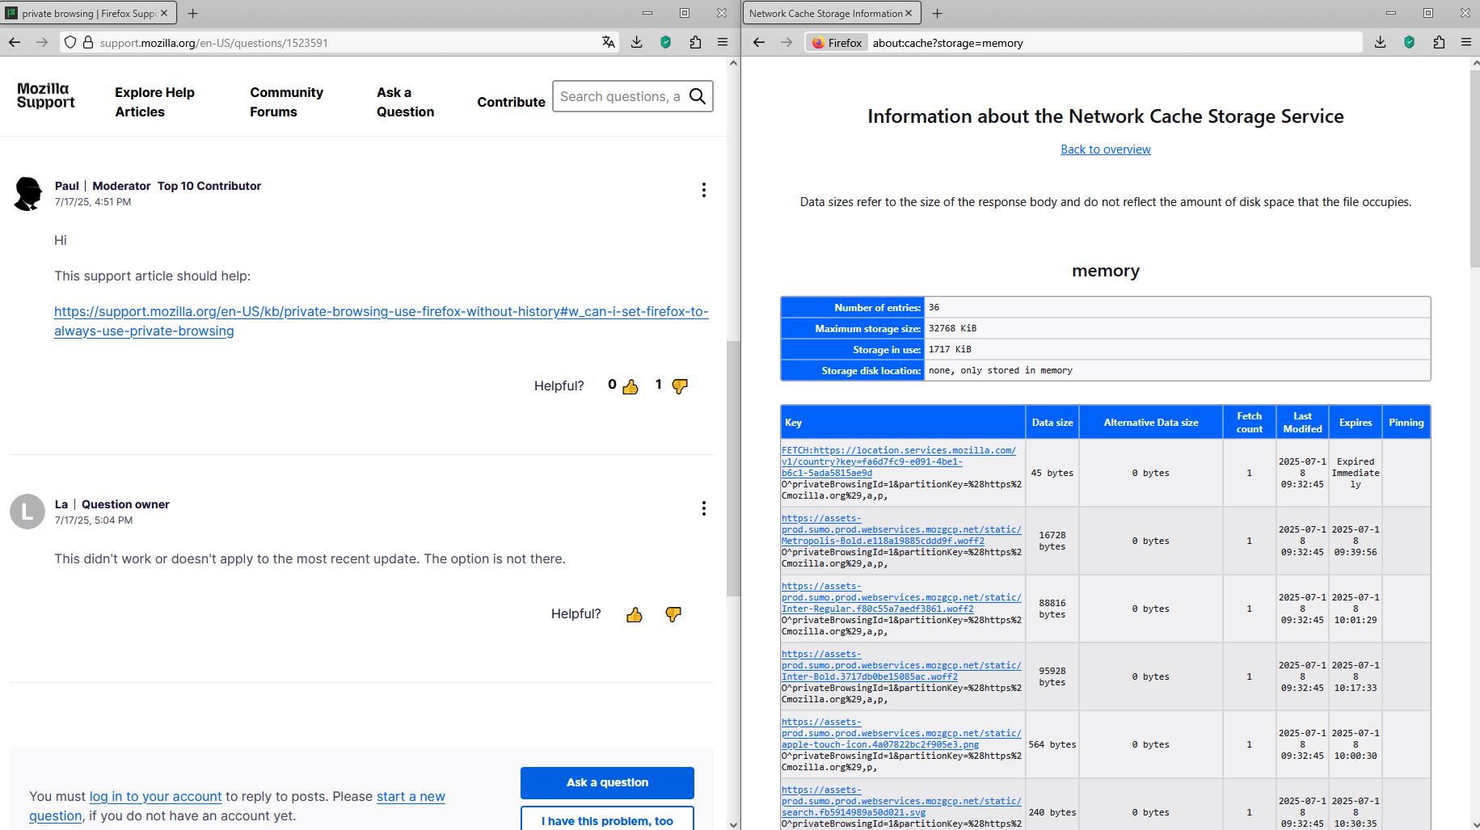Click the Paul username link
This screenshot has width=1480, height=830.
67,186
